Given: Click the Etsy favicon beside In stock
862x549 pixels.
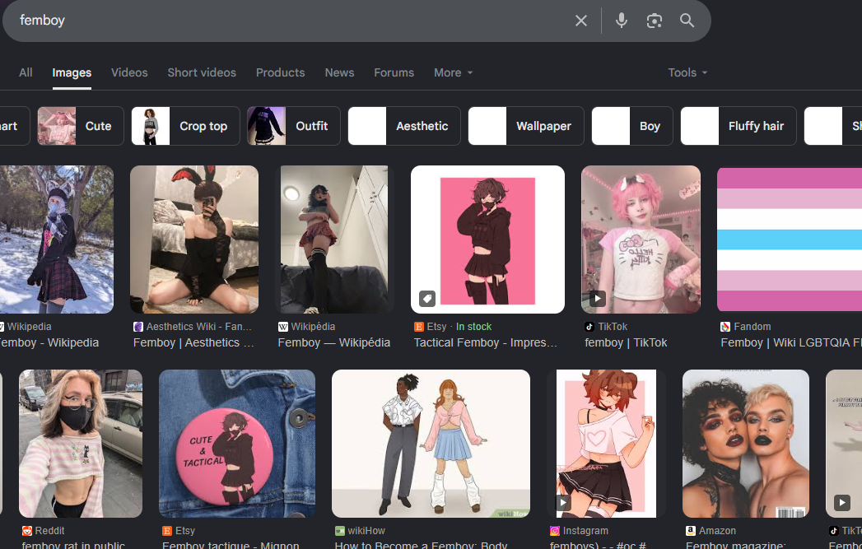Looking at the screenshot, I should click(418, 327).
